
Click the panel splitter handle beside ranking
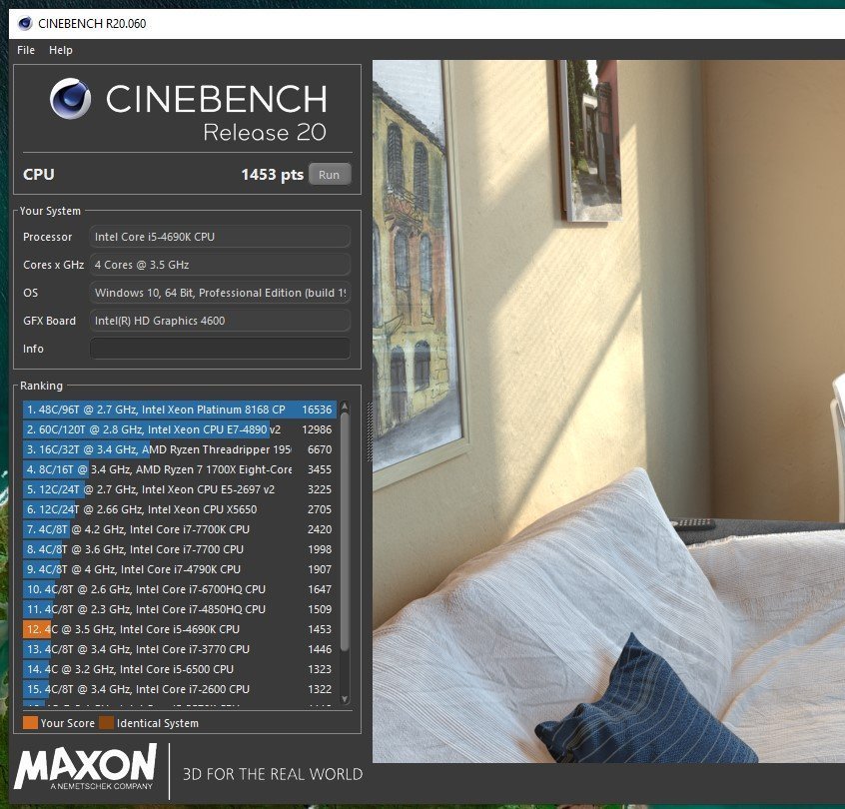pos(370,431)
